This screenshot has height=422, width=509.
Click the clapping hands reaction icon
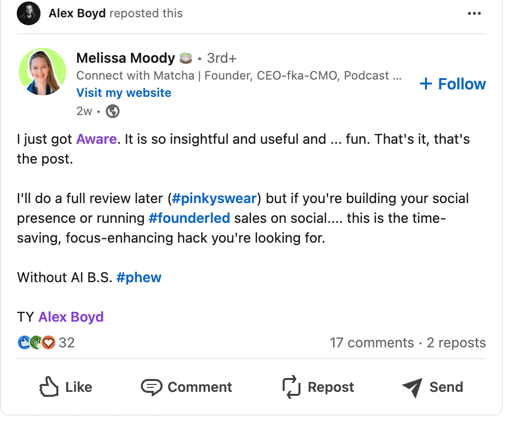coord(36,342)
